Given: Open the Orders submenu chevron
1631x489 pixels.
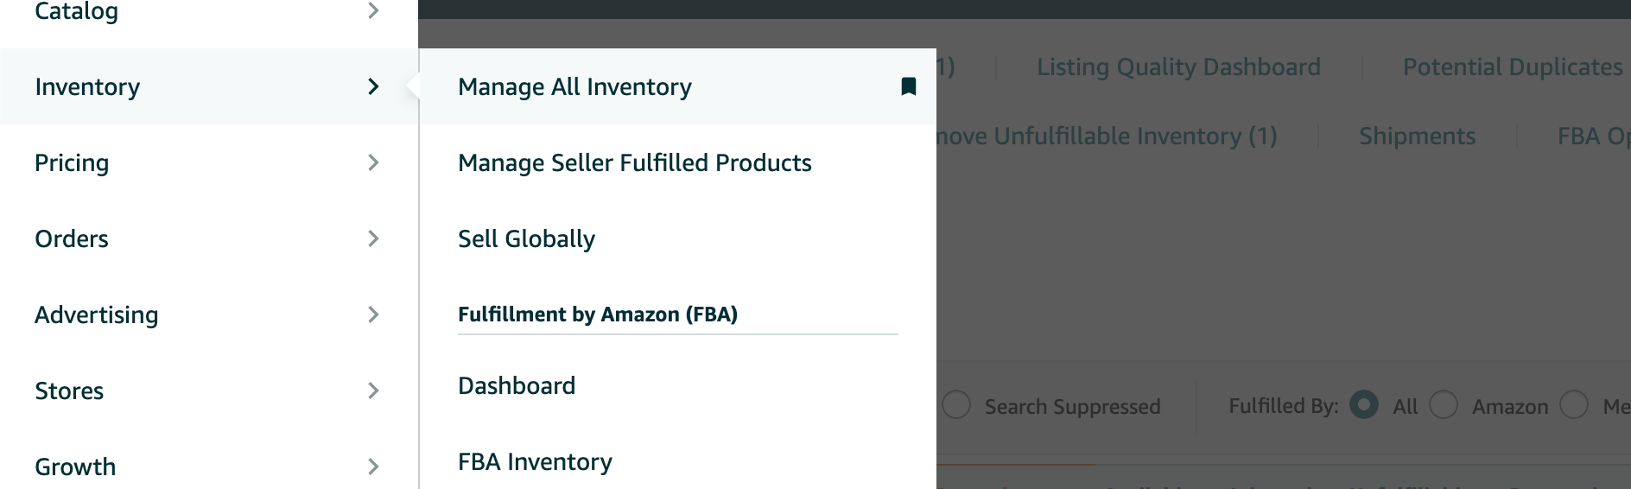Looking at the screenshot, I should (373, 238).
